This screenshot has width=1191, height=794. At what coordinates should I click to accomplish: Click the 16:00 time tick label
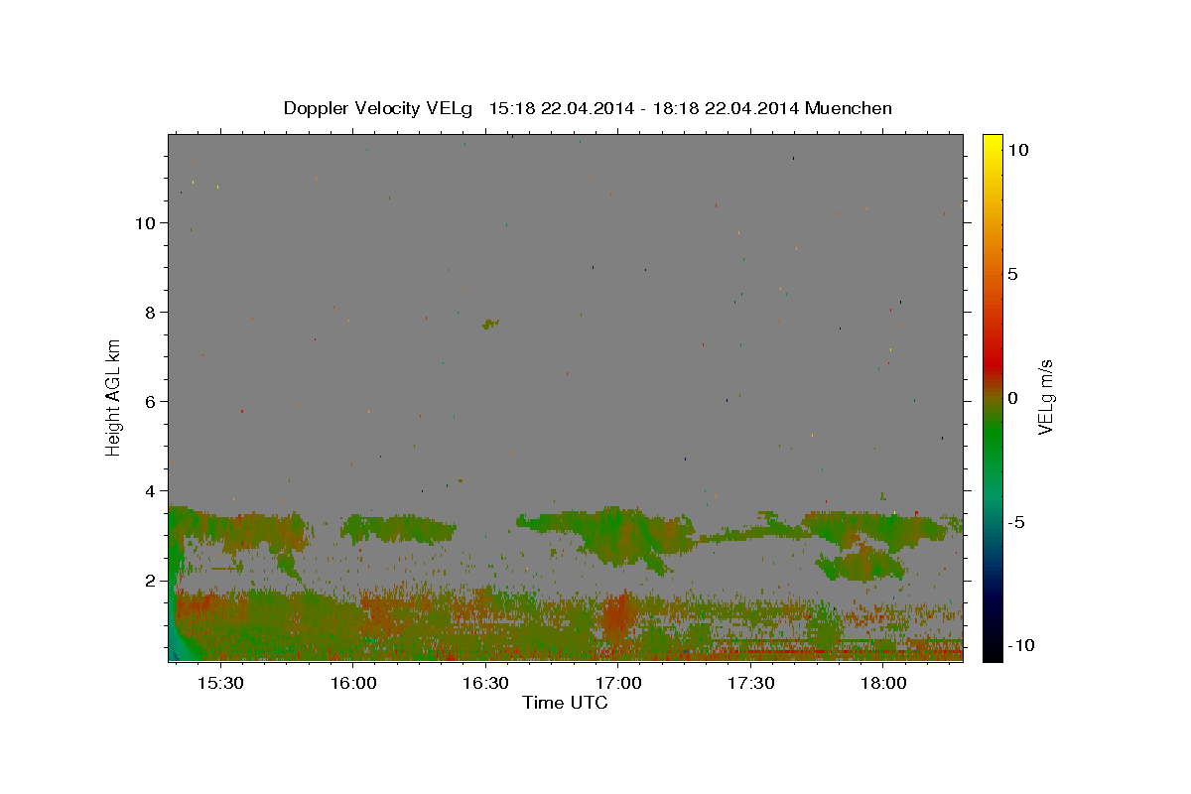coord(352,683)
